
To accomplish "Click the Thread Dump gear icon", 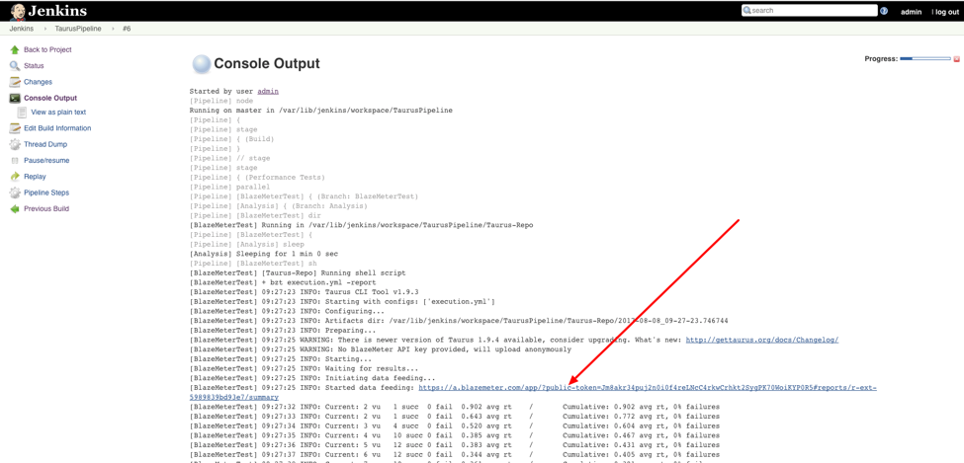I will click(15, 144).
